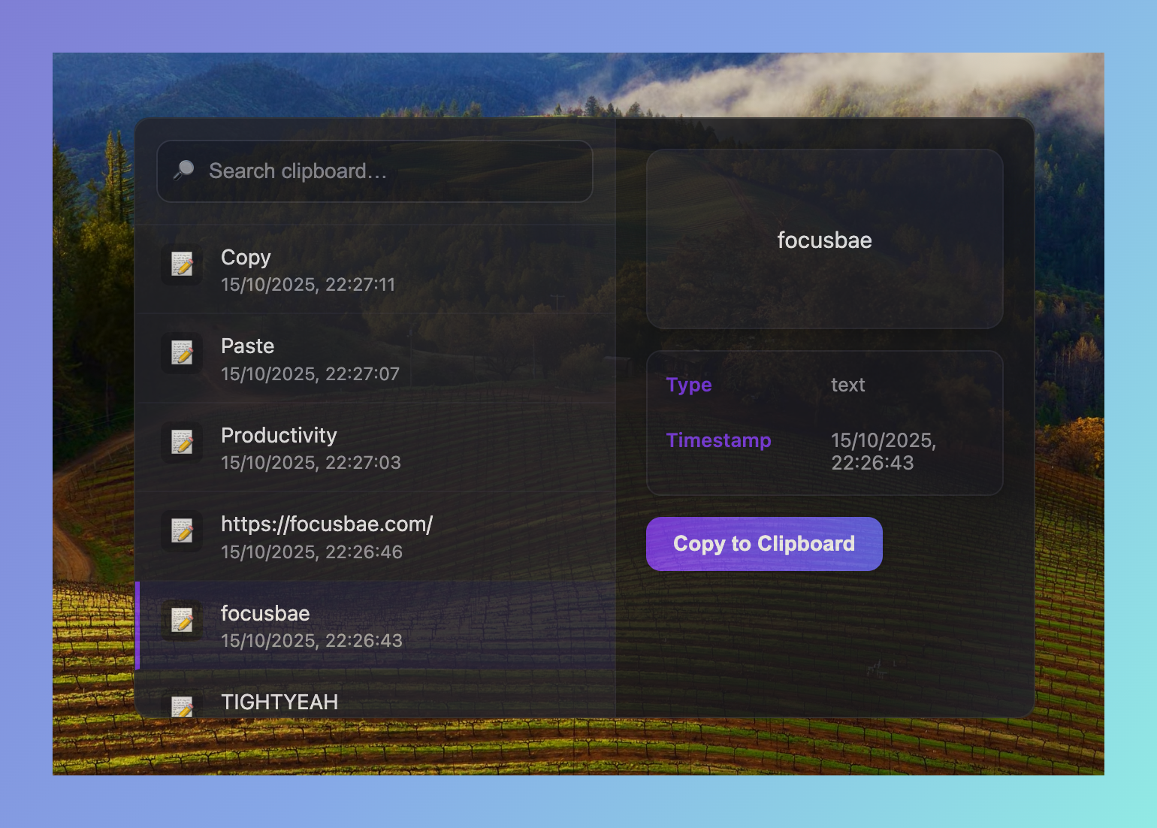1157x828 pixels.
Task: Click the note icon beside the focusbae URL entry
Action: pos(183,531)
